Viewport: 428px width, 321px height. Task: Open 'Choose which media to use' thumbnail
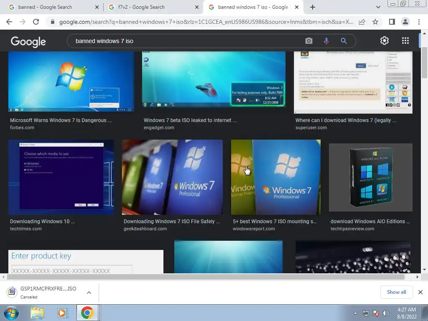[61, 177]
